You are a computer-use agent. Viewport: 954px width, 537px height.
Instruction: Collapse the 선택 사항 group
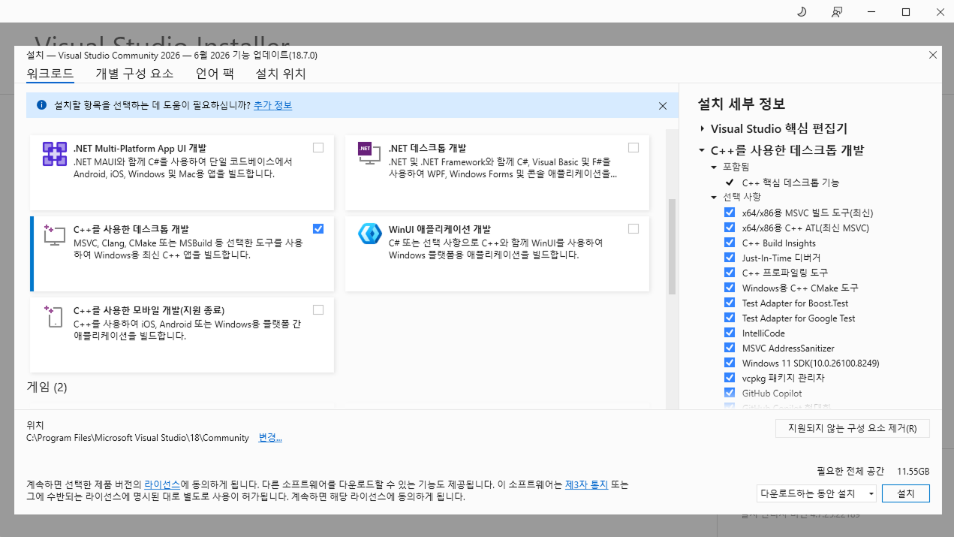[714, 197]
